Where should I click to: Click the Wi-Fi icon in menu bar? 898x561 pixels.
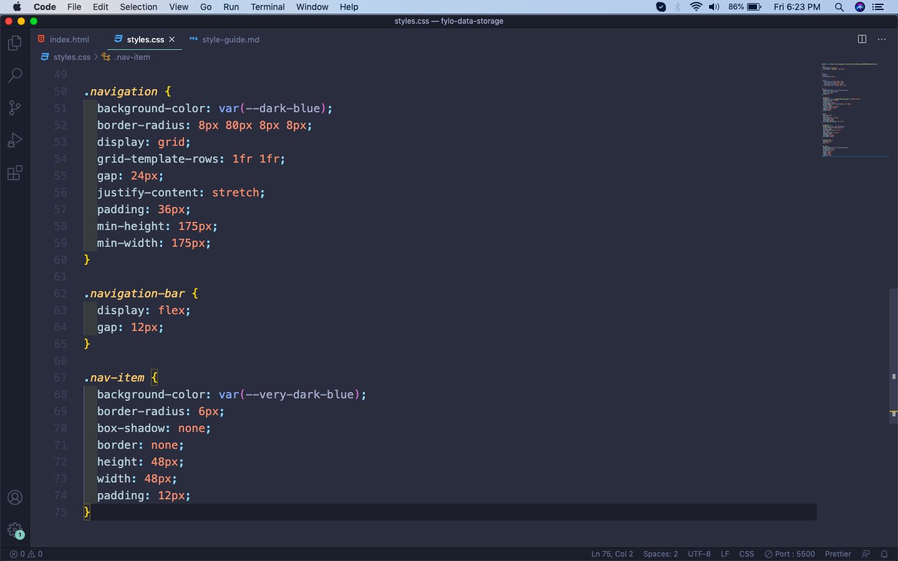696,7
